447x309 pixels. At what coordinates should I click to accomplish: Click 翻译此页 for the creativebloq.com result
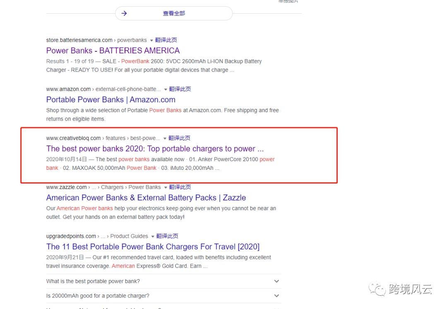[x=179, y=138]
